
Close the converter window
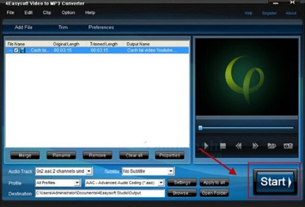tap(292, 2)
